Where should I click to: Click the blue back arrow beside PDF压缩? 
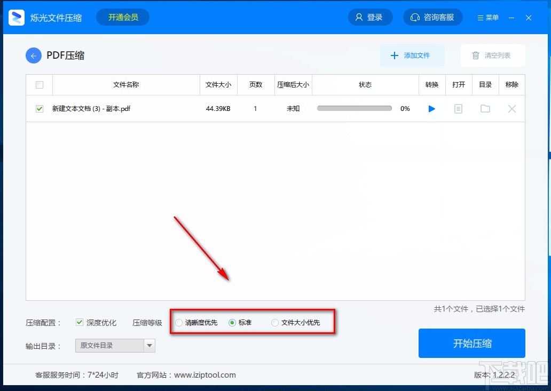[x=34, y=55]
